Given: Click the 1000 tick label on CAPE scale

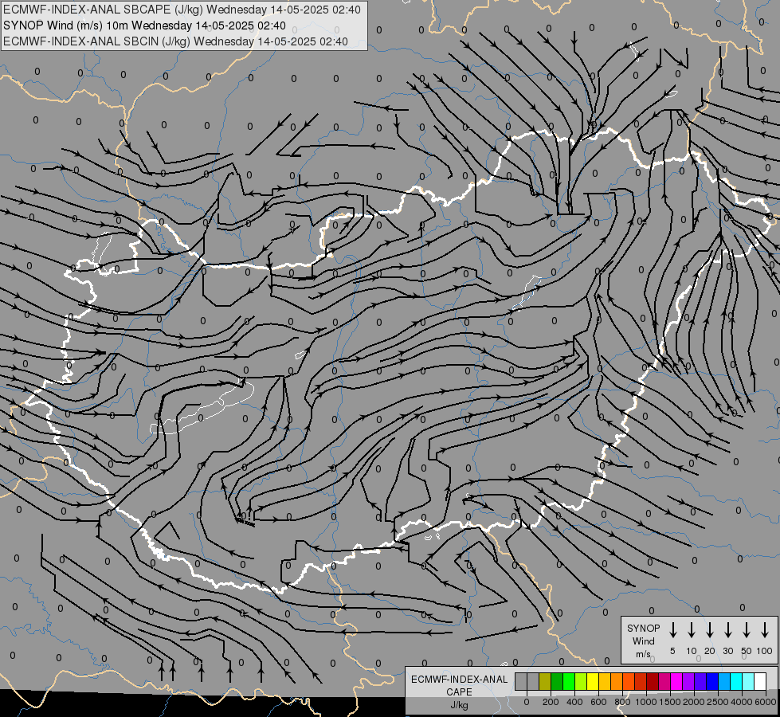Looking at the screenshot, I should tap(646, 702).
